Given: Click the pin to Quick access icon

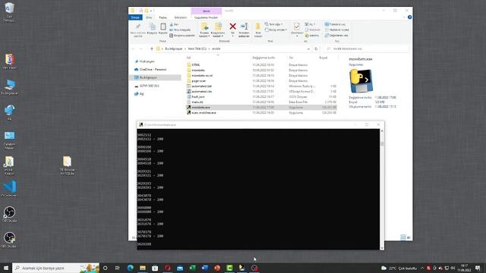Looking at the screenshot, I should (138, 27).
